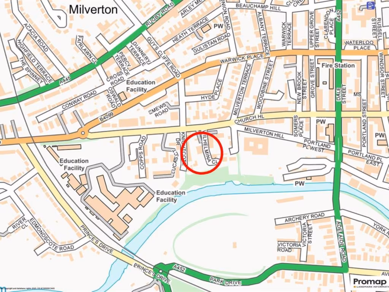The image size is (389, 292).
Task: Click the outlined PW building near Heath Terrace
Action: coord(206,29)
